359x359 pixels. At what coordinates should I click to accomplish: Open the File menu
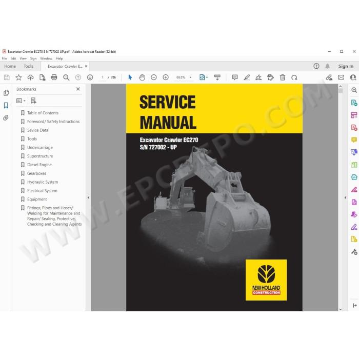click(x=4, y=58)
